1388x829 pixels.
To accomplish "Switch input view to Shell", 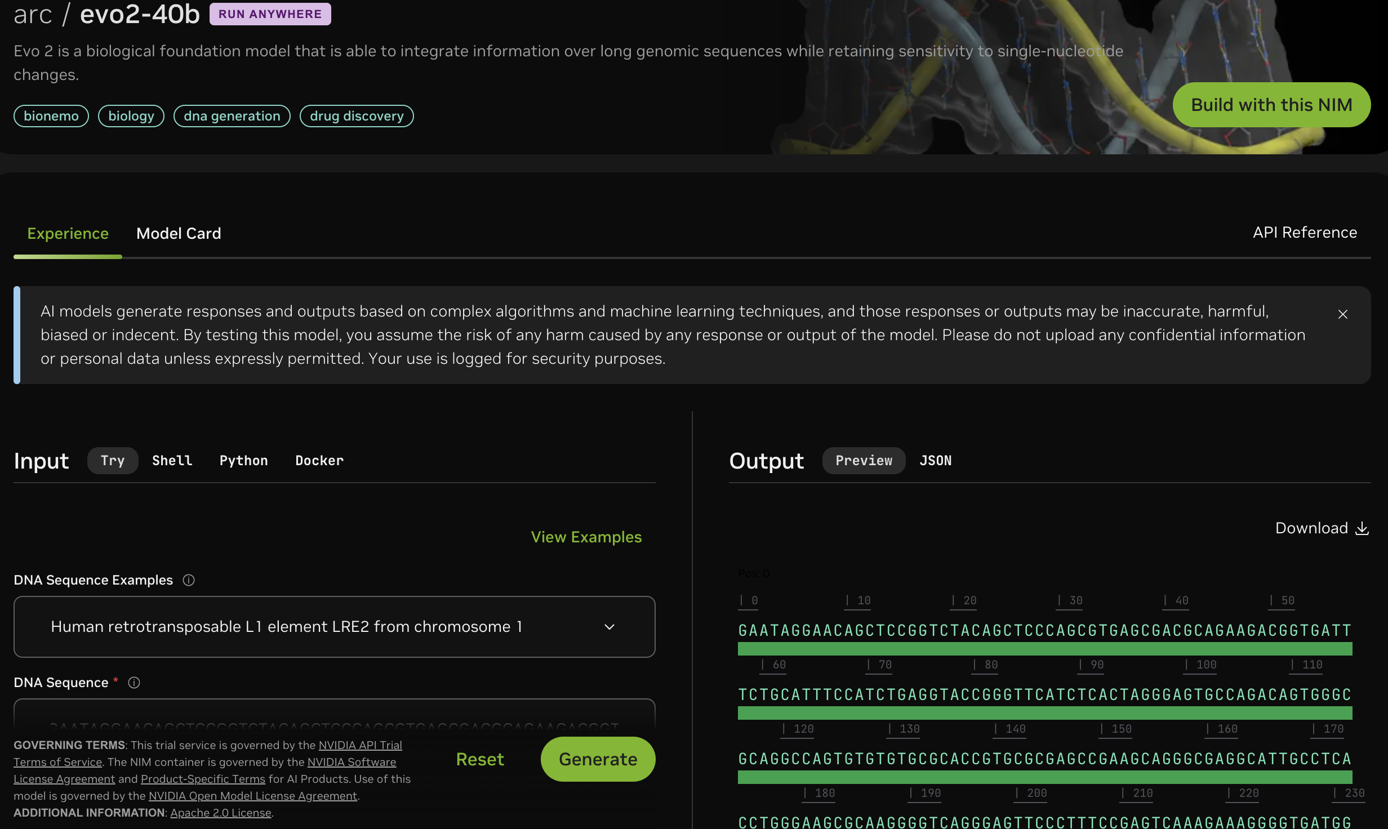I will (x=172, y=461).
